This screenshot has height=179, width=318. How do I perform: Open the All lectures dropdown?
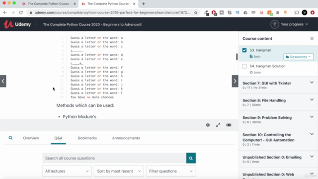coord(67,171)
